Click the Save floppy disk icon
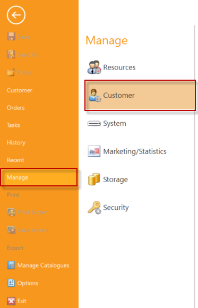The height and width of the screenshot is (308, 198). tap(11, 37)
